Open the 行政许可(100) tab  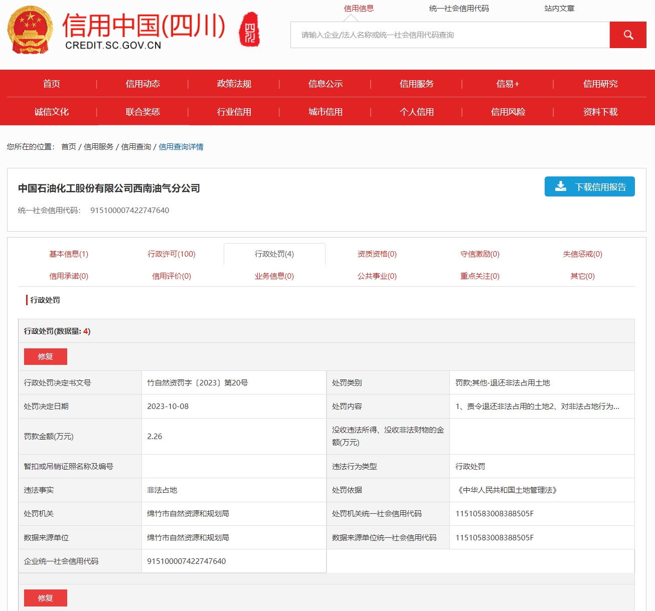tap(172, 254)
